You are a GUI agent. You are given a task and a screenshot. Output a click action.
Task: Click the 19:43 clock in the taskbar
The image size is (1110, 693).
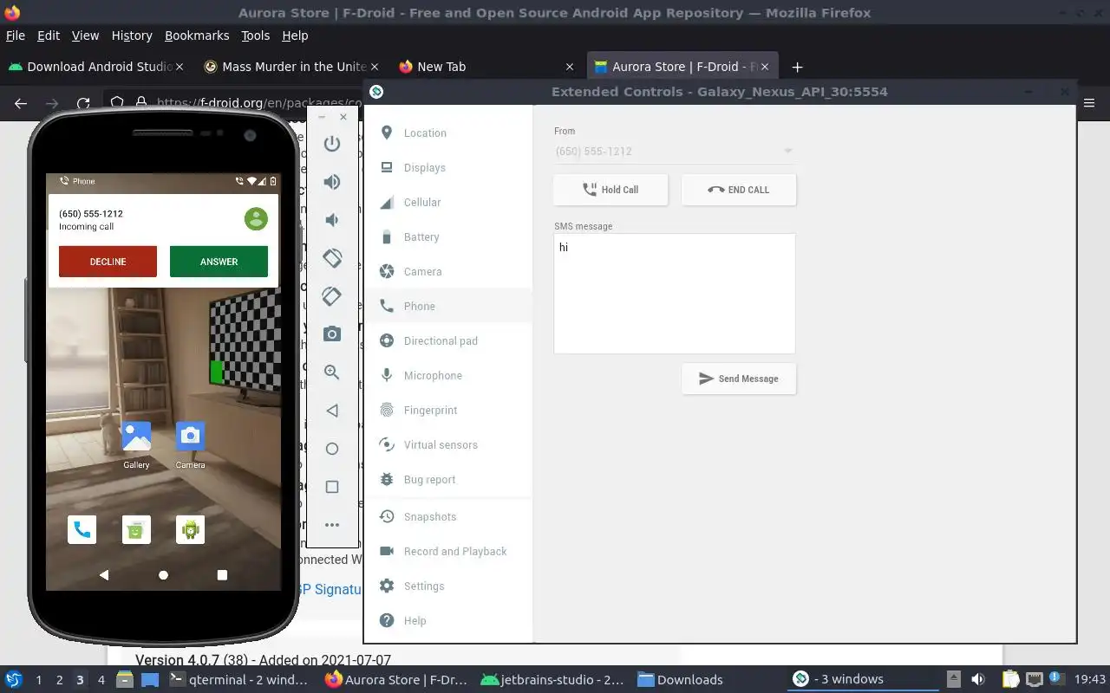pyautogui.click(x=1090, y=680)
